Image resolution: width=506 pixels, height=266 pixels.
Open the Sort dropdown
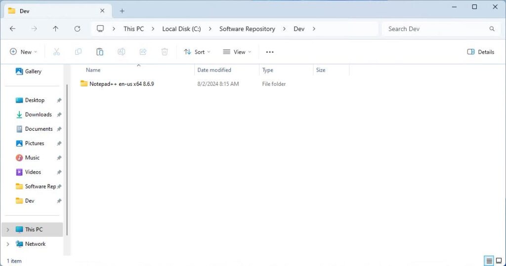pos(197,52)
